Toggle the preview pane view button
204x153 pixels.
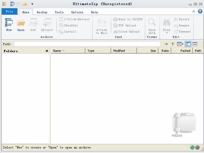click(x=195, y=44)
